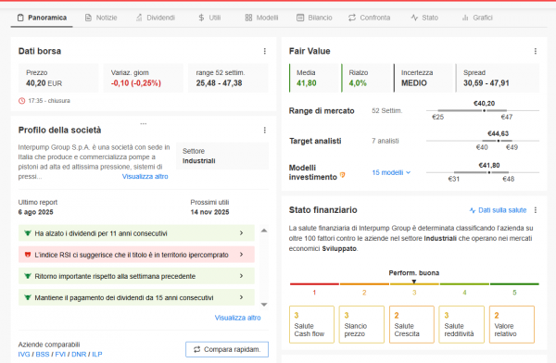Click bull icon on dividendi da 15 anni row

(27, 297)
